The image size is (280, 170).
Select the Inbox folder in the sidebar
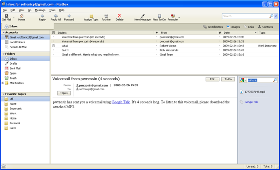point(25,59)
